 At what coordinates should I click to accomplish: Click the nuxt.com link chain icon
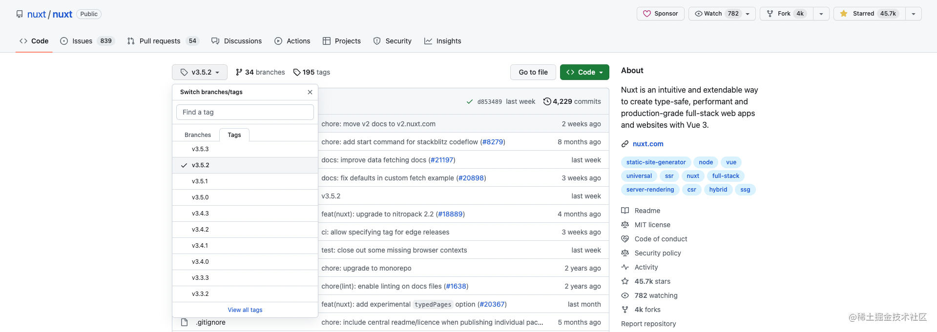(x=625, y=144)
